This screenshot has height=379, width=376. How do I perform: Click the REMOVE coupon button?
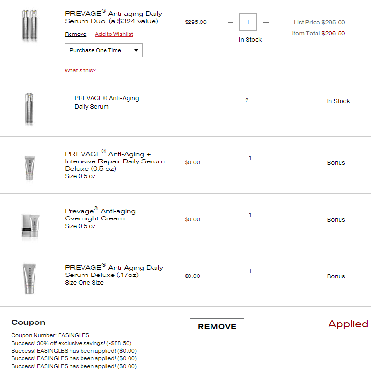pos(217,327)
